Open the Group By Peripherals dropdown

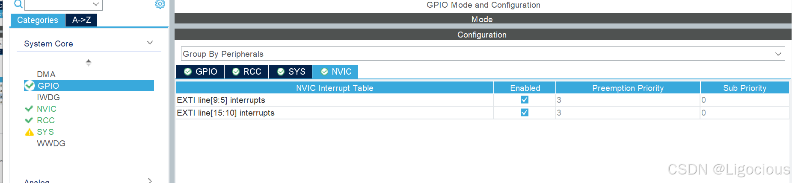click(x=483, y=54)
